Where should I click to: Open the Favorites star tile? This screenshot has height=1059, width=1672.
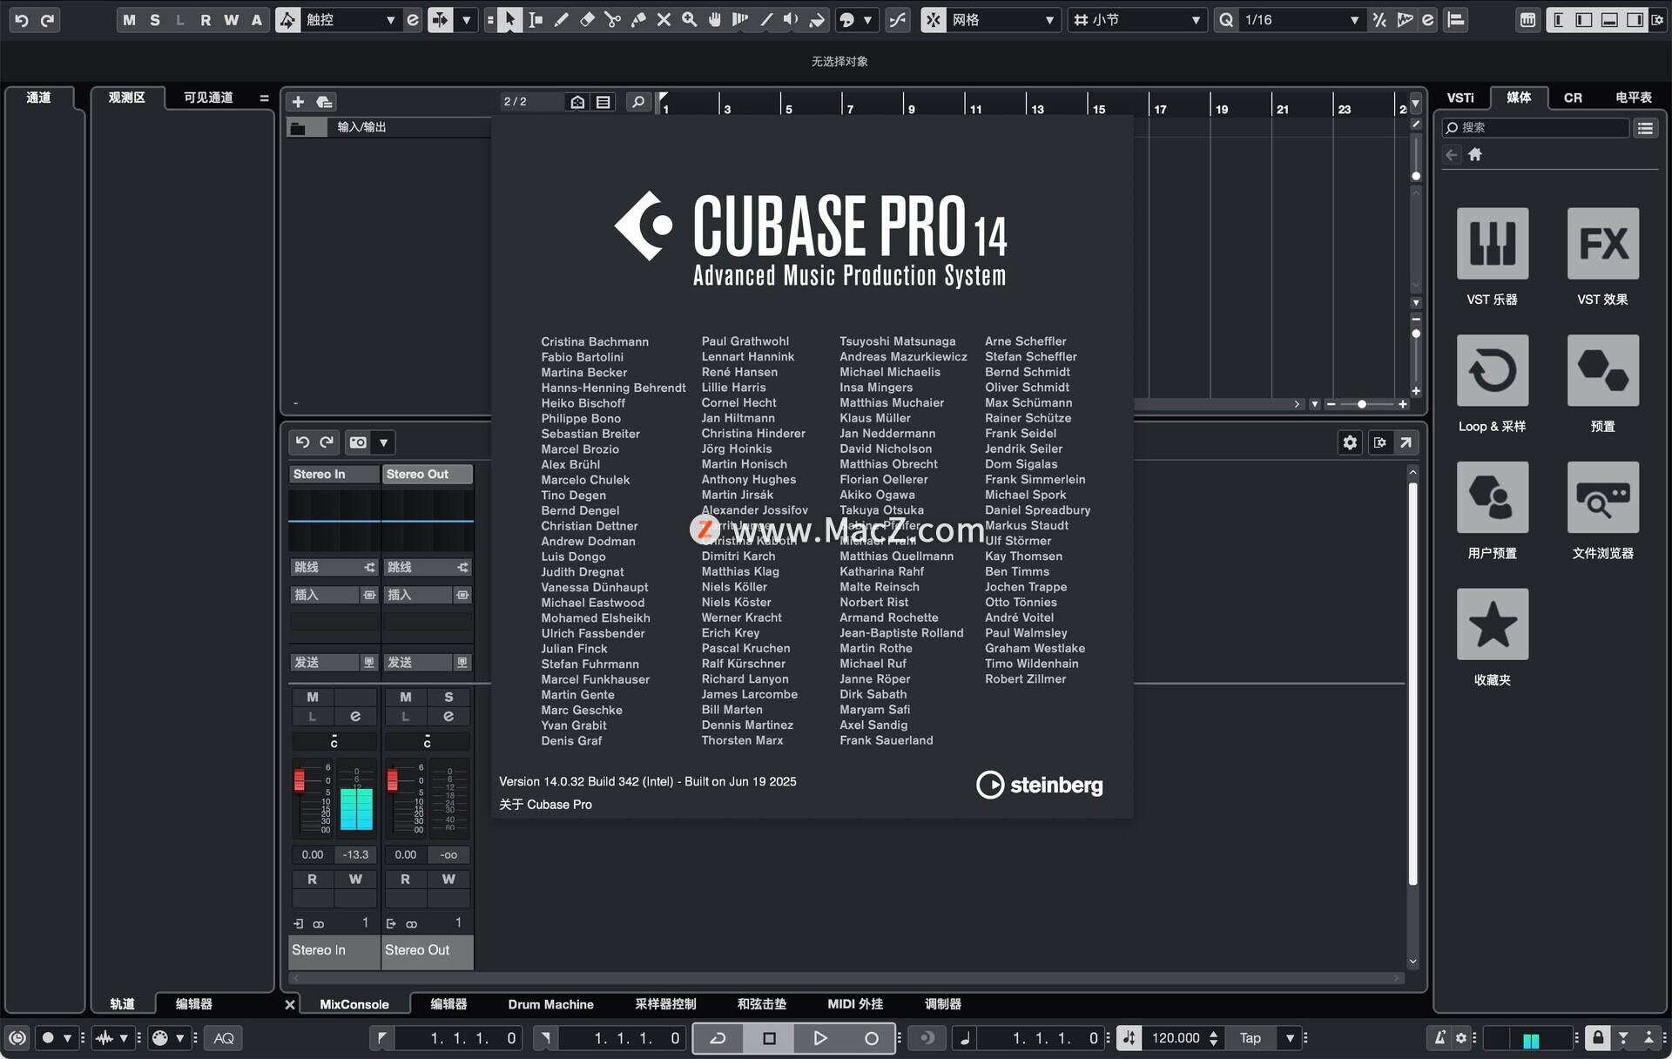click(1493, 624)
